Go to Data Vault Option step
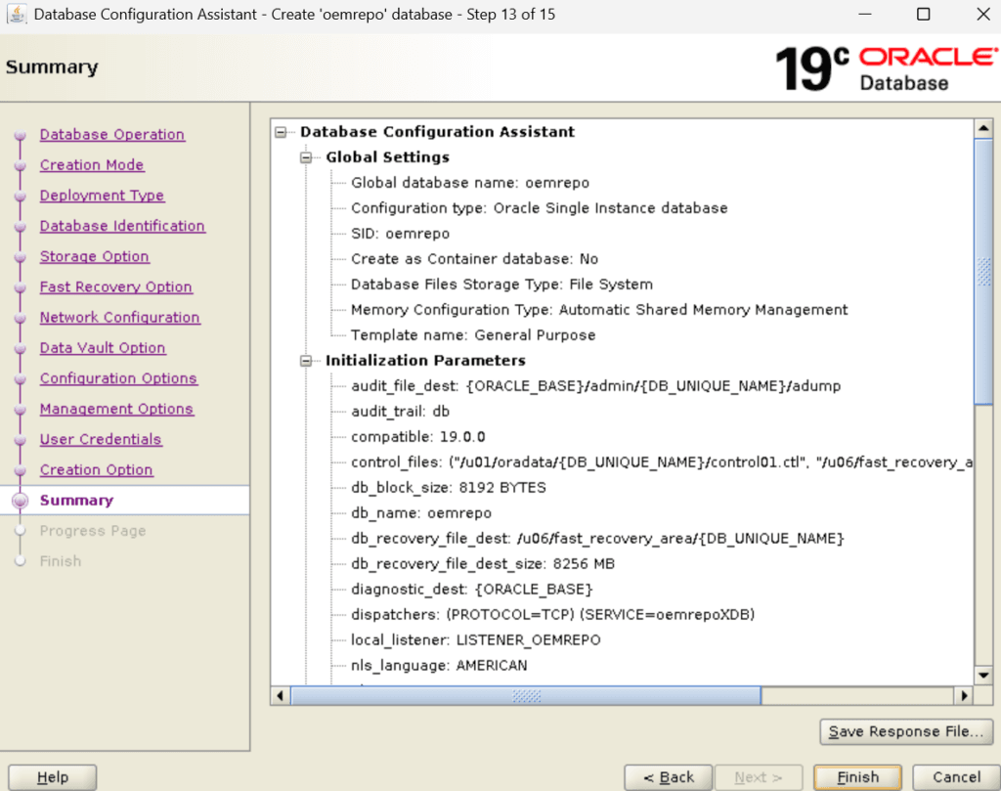This screenshot has width=1001, height=791. [x=102, y=348]
